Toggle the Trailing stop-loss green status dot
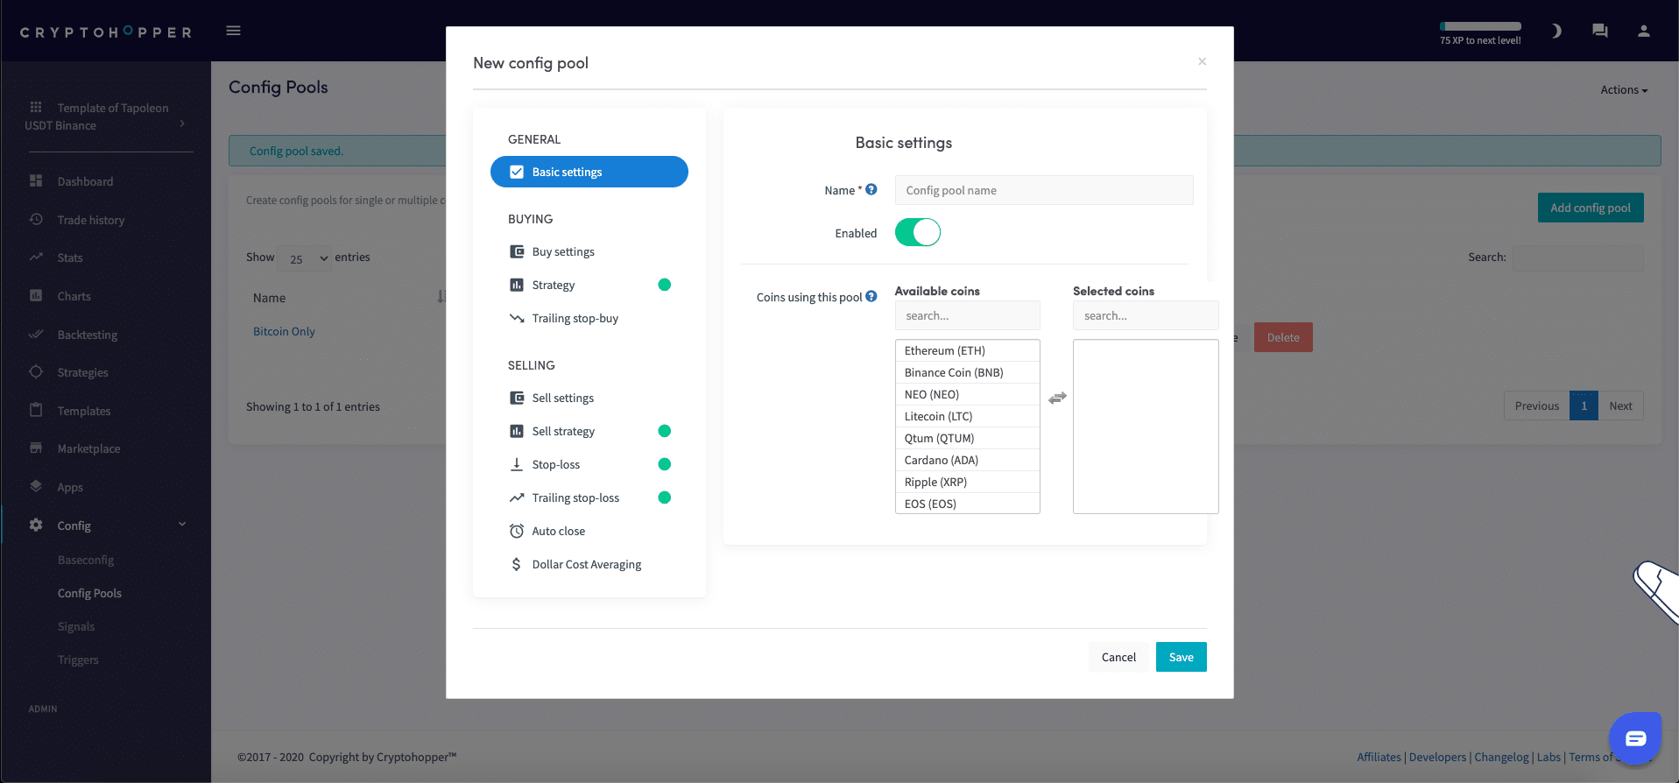Image resolution: width=1679 pixels, height=783 pixels. tap(664, 497)
